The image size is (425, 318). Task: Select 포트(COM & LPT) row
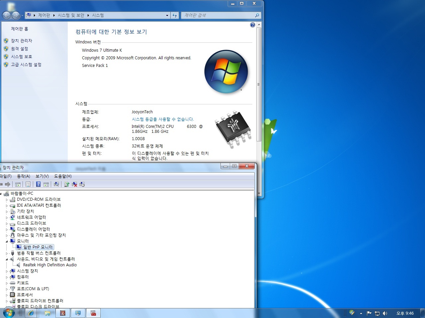pyautogui.click(x=33, y=289)
